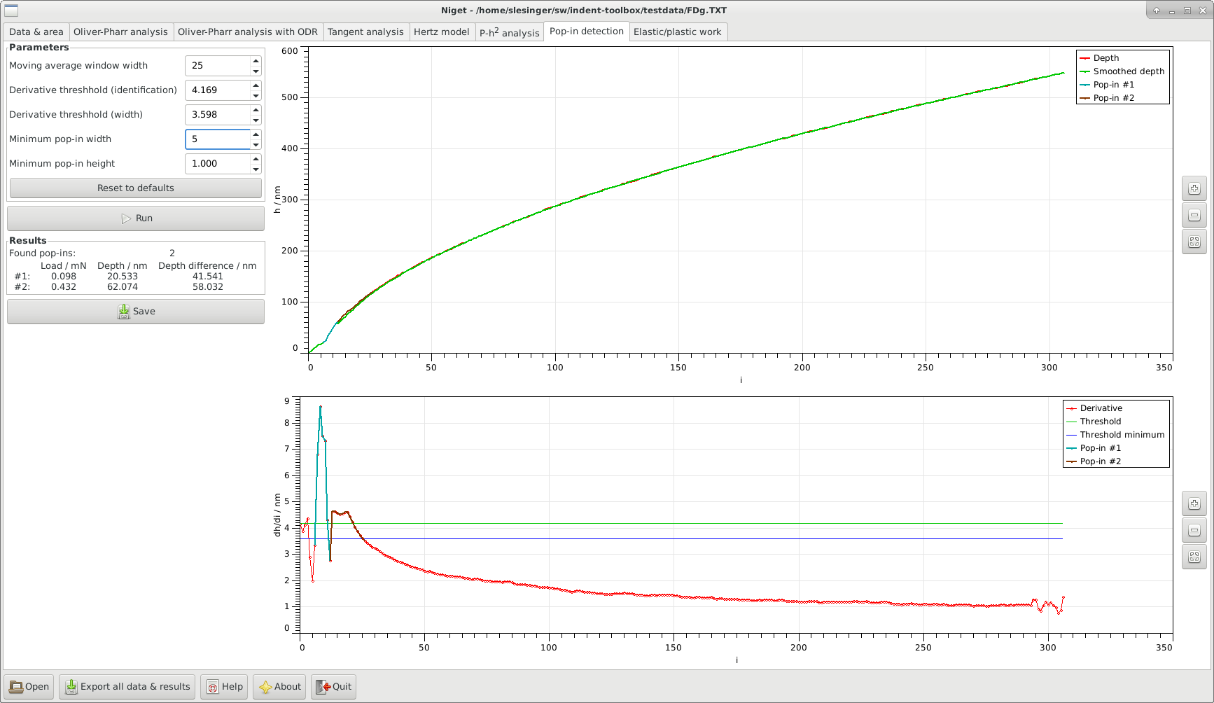Run the pop-in detection
1214x703 pixels.
click(x=136, y=218)
